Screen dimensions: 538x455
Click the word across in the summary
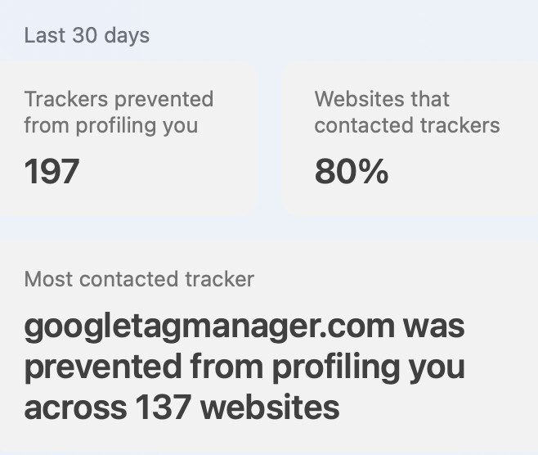point(75,408)
